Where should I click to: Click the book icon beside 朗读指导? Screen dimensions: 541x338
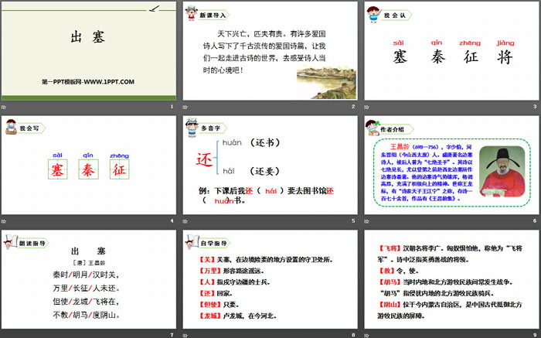click(x=10, y=242)
